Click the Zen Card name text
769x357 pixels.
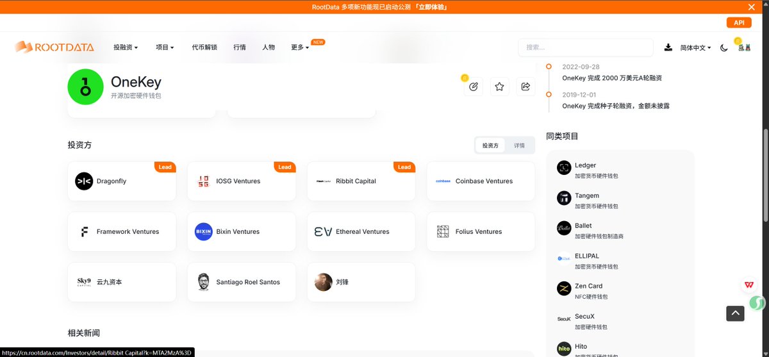[x=589, y=286]
